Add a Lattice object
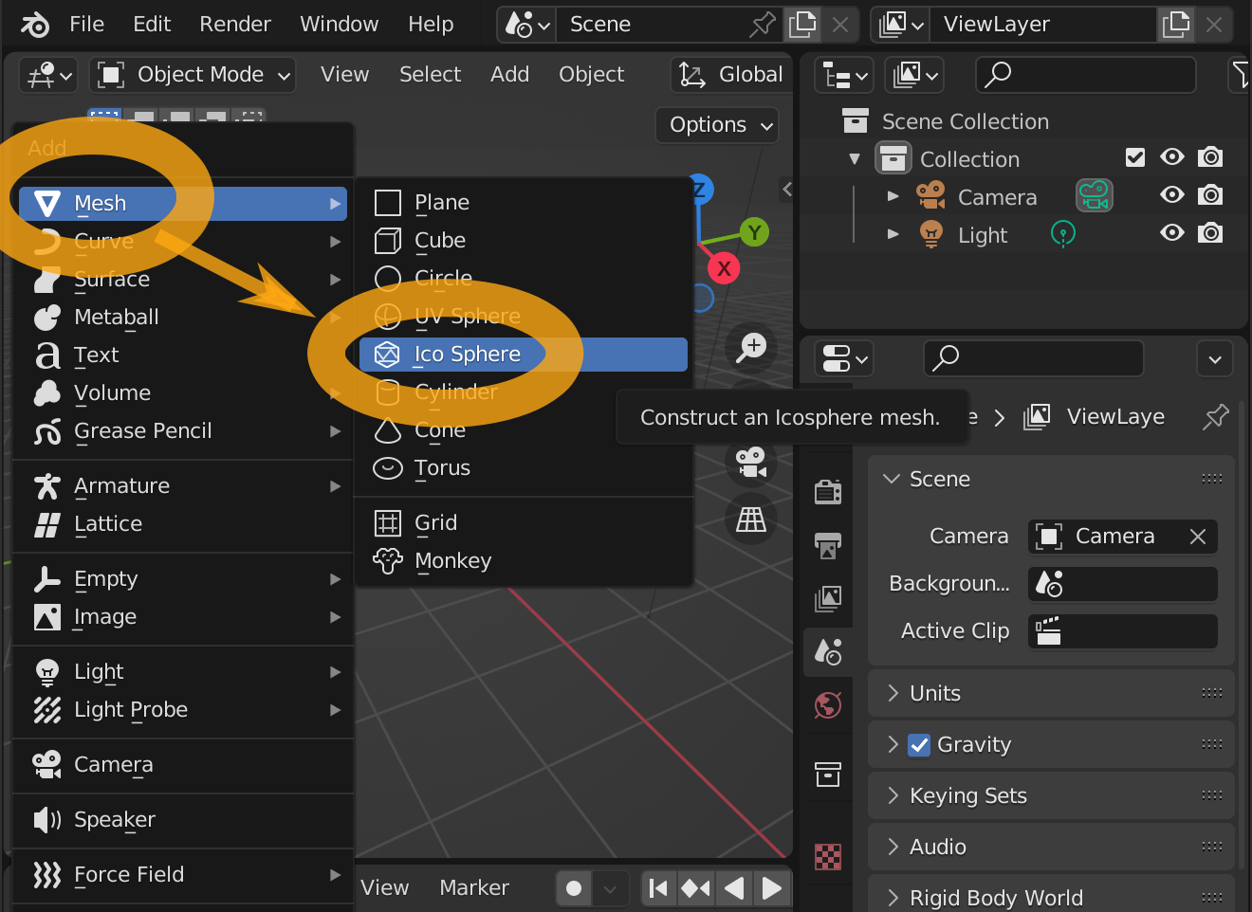This screenshot has width=1252, height=912. tap(183, 524)
